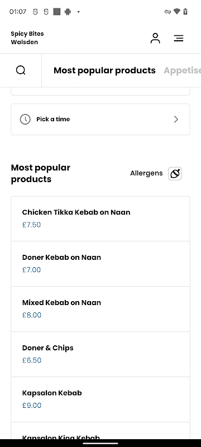The image size is (201, 447).
Task: Tap the search magnifier icon
Action: click(x=21, y=70)
